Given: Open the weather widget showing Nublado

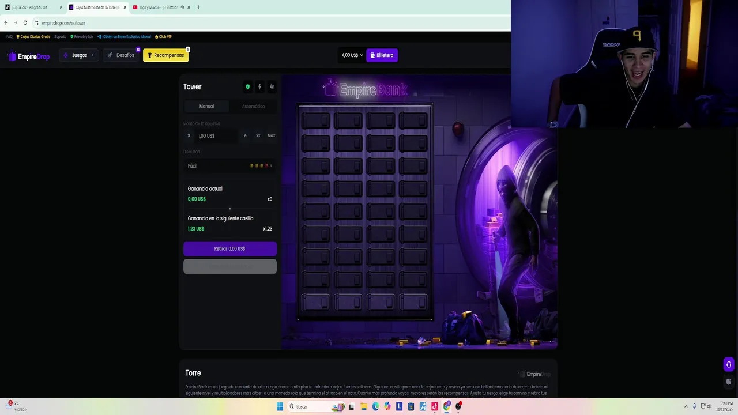Looking at the screenshot, I should click(16, 406).
